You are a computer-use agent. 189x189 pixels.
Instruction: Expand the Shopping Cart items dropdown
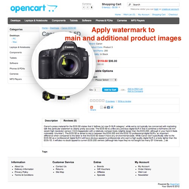(119, 7)
